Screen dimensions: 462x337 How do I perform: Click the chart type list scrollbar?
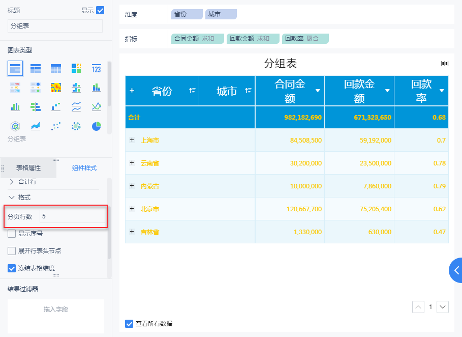click(x=109, y=84)
